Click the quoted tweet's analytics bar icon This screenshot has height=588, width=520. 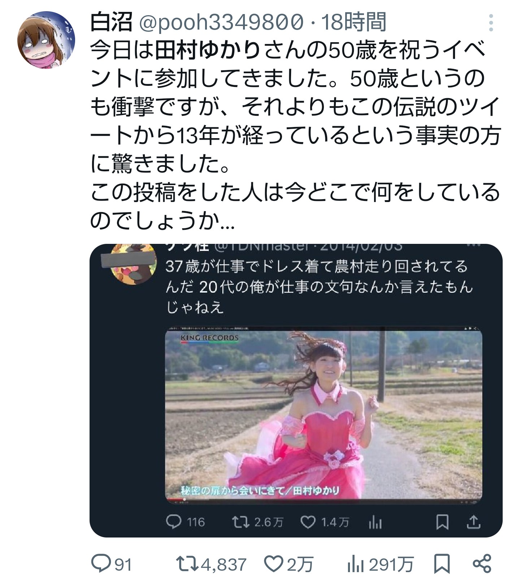[x=375, y=522]
